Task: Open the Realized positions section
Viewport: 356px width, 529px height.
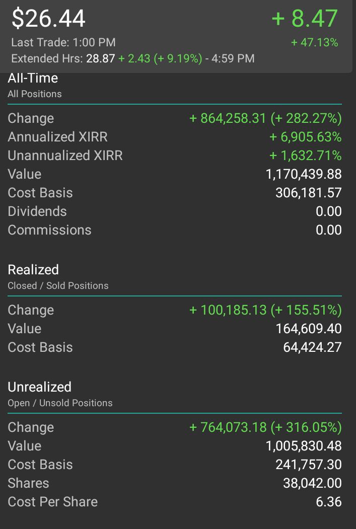Action: coord(32,270)
